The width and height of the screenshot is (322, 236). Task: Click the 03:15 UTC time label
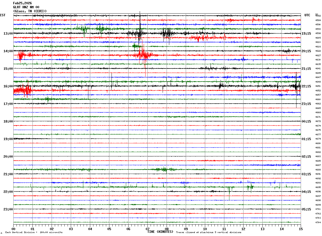tap(306, 174)
